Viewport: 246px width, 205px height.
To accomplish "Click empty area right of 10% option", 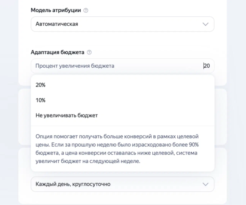I will (x=130, y=100).
